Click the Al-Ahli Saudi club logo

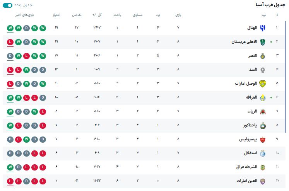click(x=262, y=42)
